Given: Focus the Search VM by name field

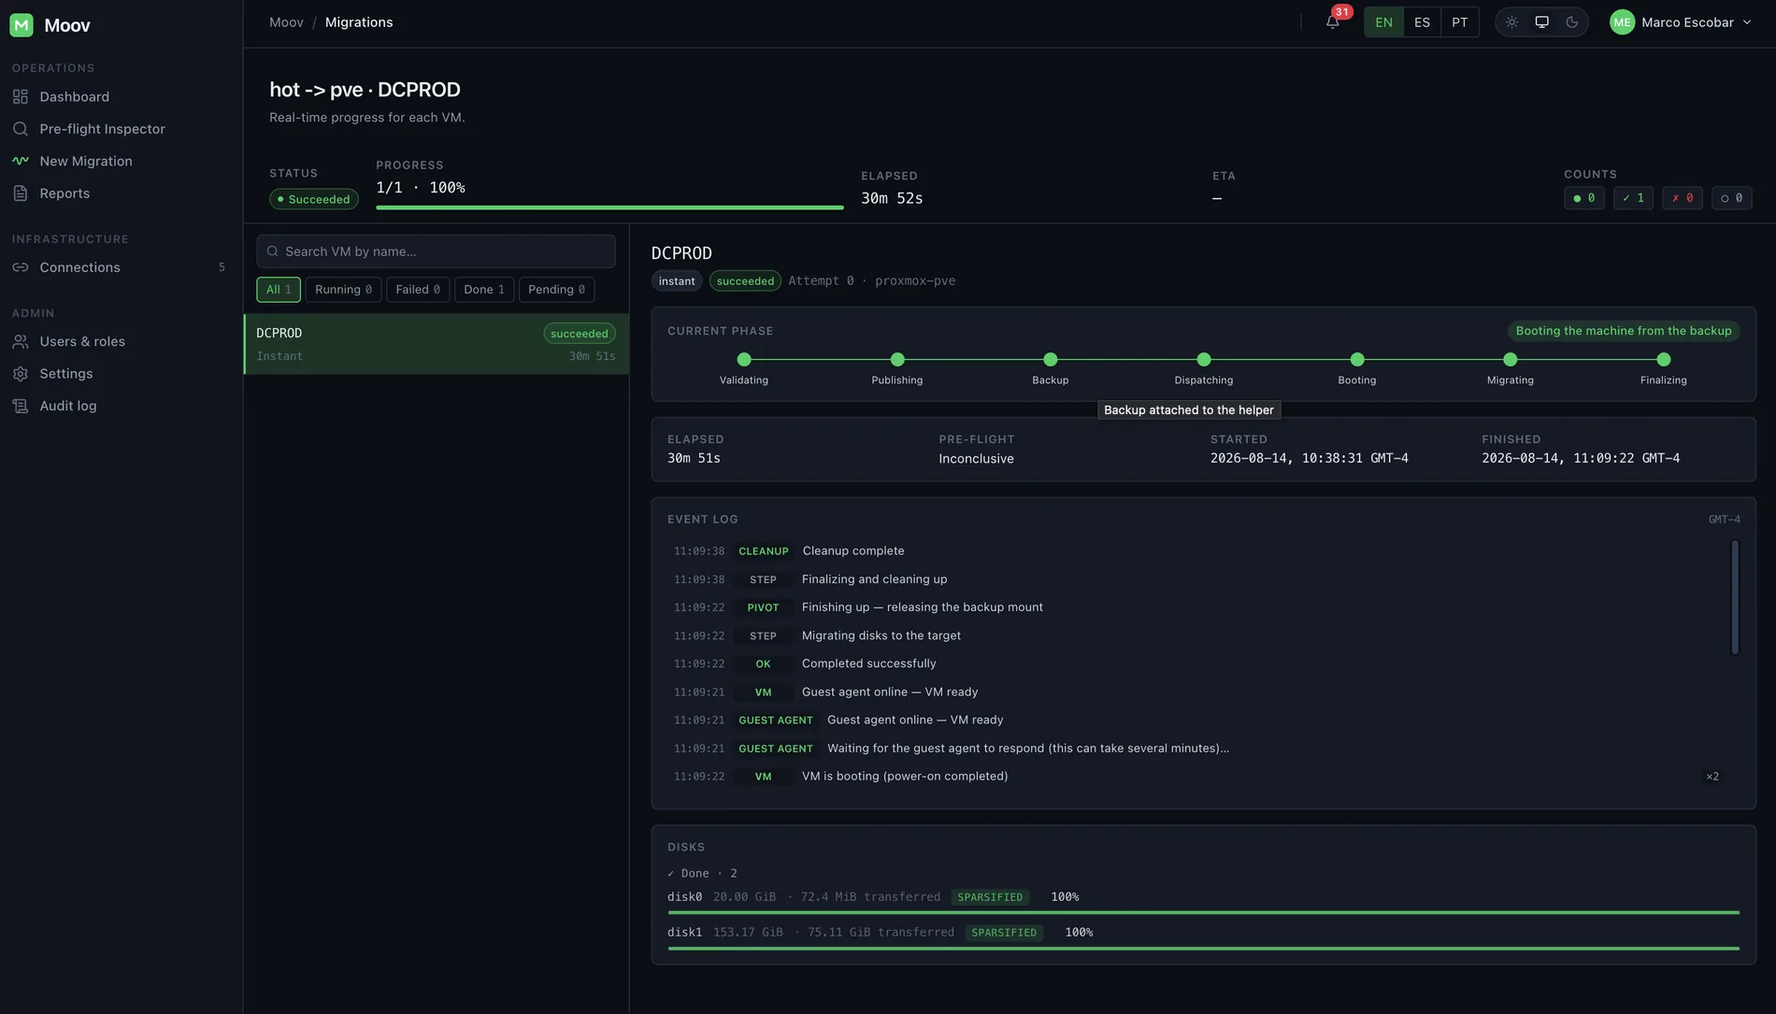Looking at the screenshot, I should click(436, 251).
